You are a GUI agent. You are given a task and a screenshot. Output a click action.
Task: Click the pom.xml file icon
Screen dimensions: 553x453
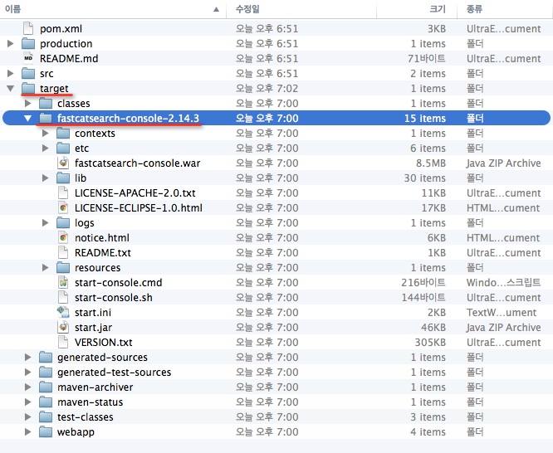(x=28, y=28)
